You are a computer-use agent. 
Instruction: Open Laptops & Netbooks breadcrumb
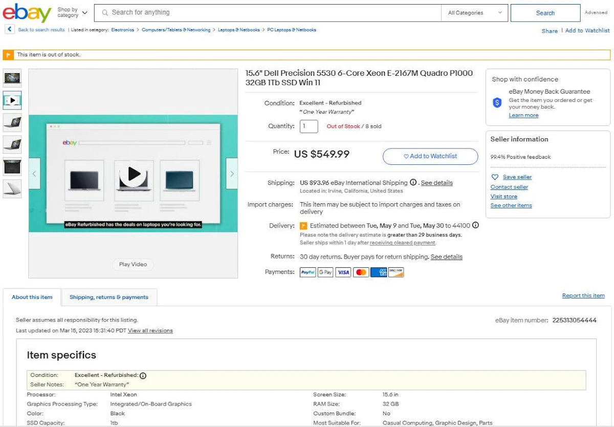(x=239, y=30)
